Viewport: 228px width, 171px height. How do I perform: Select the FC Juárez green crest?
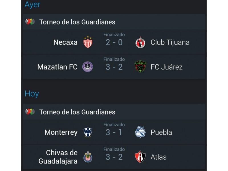[140, 67]
